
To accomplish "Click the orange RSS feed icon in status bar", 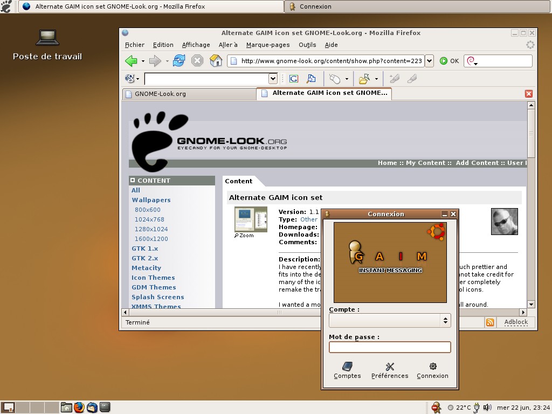I will point(489,322).
